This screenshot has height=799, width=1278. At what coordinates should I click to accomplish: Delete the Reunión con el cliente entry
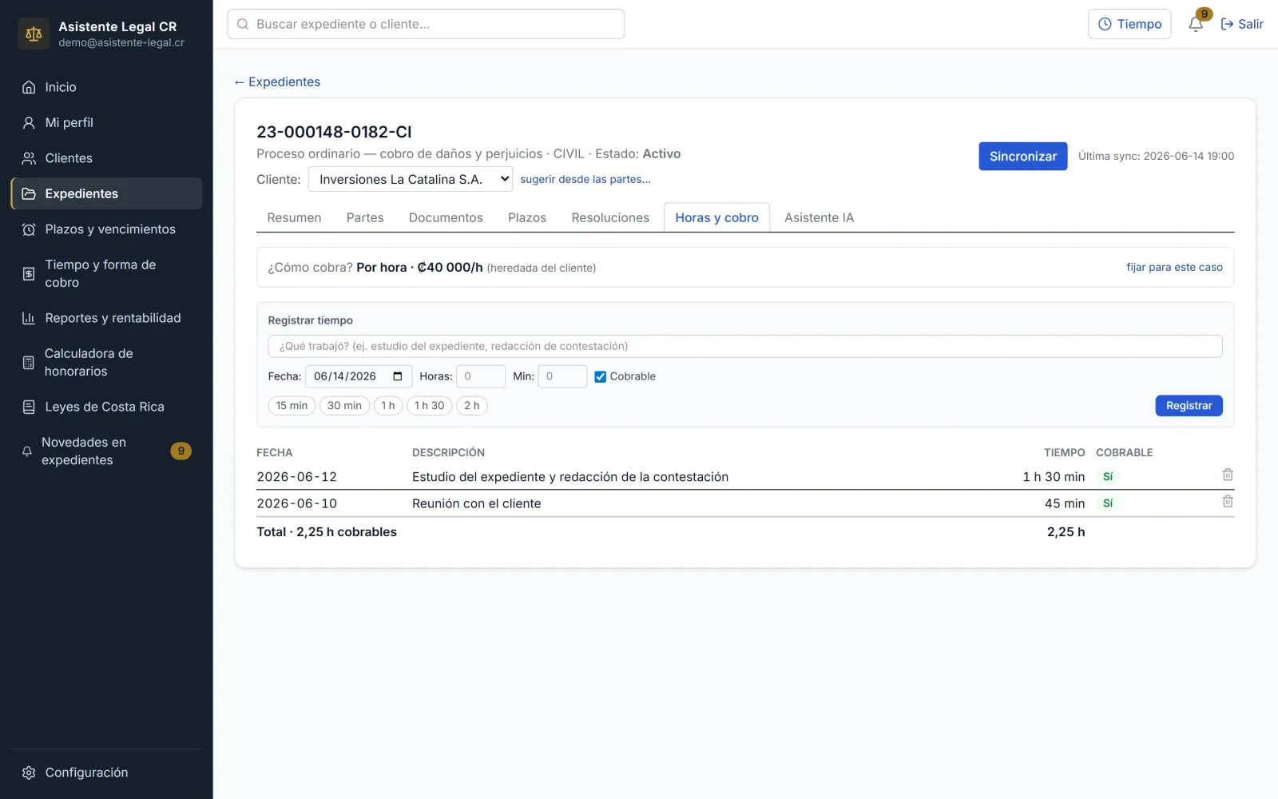[1228, 501]
